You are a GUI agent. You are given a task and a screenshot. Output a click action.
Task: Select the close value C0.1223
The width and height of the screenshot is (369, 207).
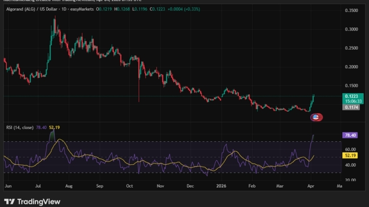[x=157, y=9]
